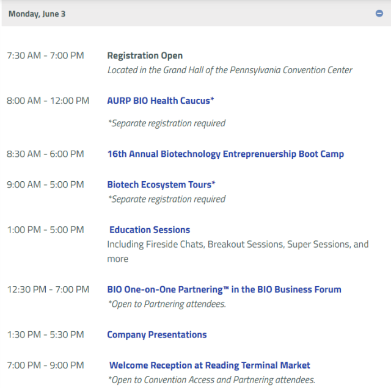The height and width of the screenshot is (388, 391).
Task: Open the Education Sessions link
Action: 150,230
